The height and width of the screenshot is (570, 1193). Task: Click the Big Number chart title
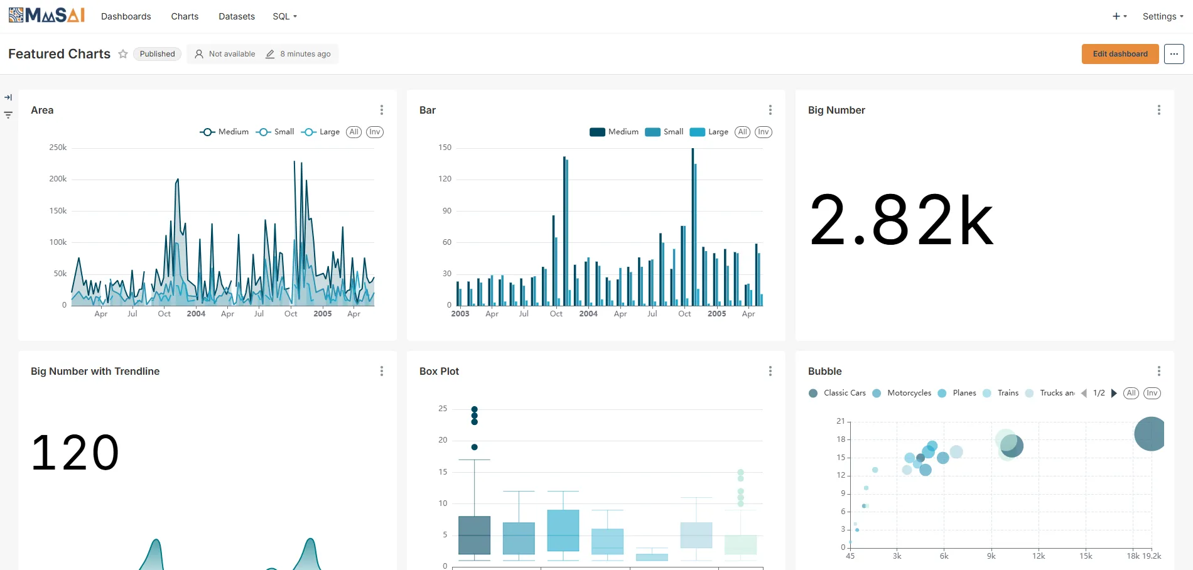(x=836, y=110)
